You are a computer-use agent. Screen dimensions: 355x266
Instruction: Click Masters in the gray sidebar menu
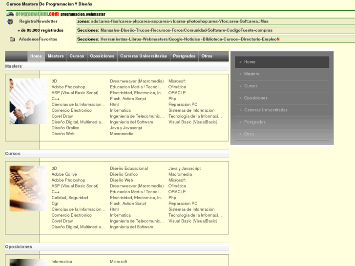[282, 74]
